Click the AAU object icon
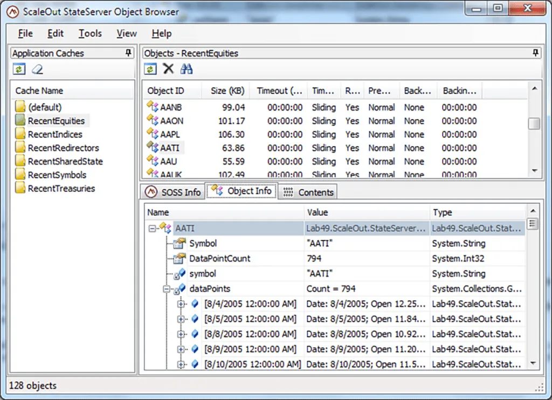This screenshot has height=400, width=552. (x=153, y=161)
